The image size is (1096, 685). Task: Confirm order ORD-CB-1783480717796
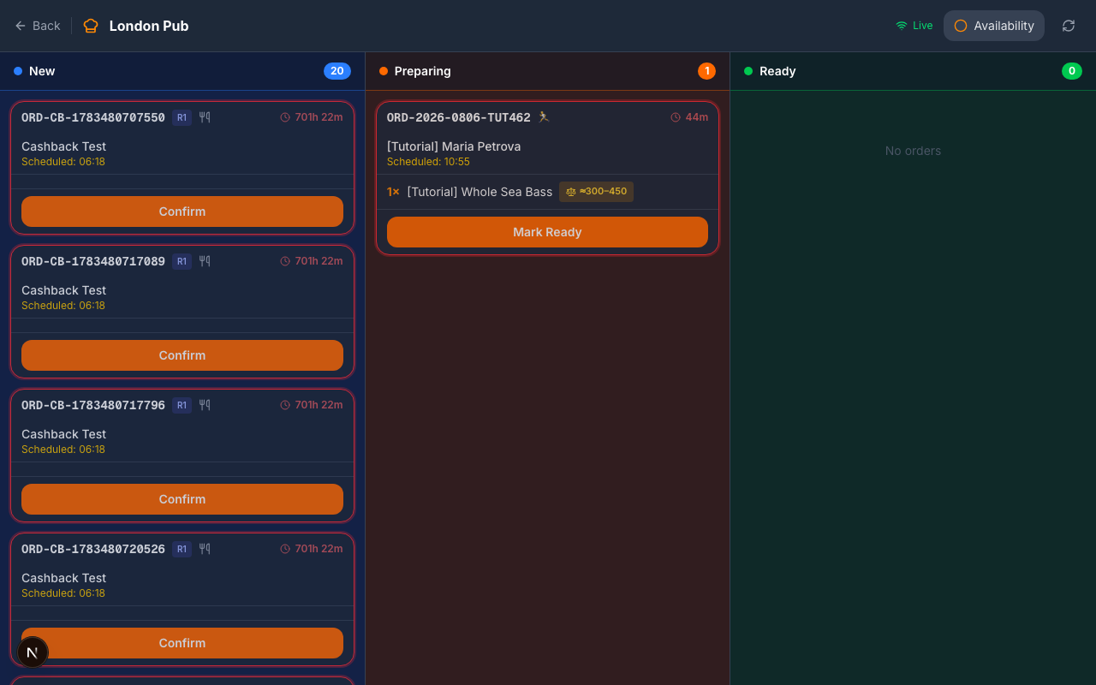182,499
